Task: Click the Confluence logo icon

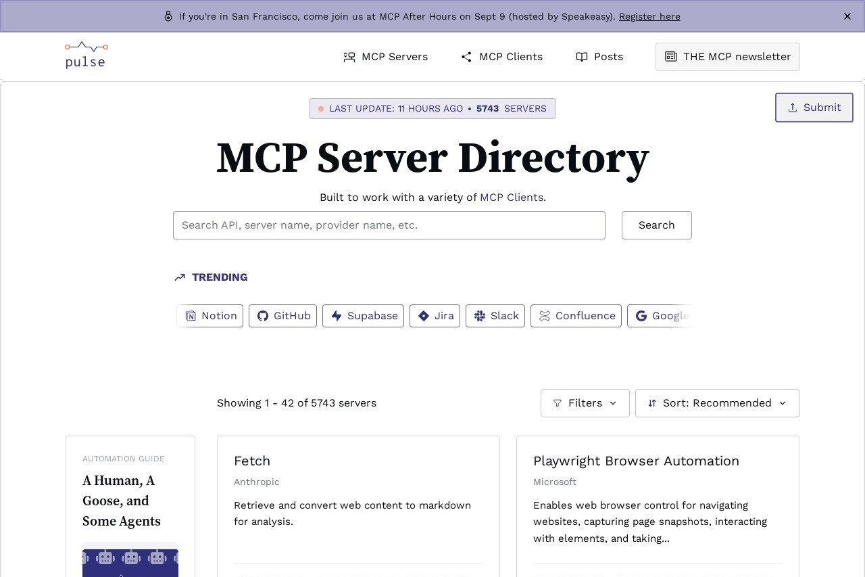Action: pos(545,316)
